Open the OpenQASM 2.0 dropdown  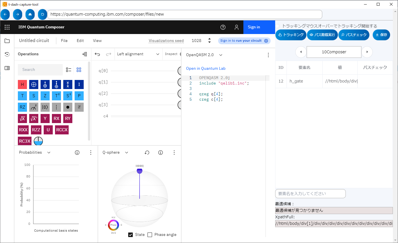coord(204,55)
